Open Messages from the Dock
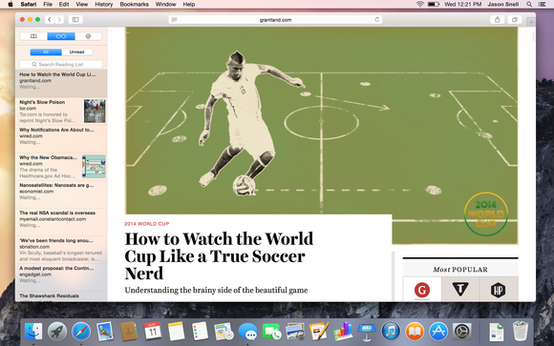Screen dimensions: 554x346 247,332
